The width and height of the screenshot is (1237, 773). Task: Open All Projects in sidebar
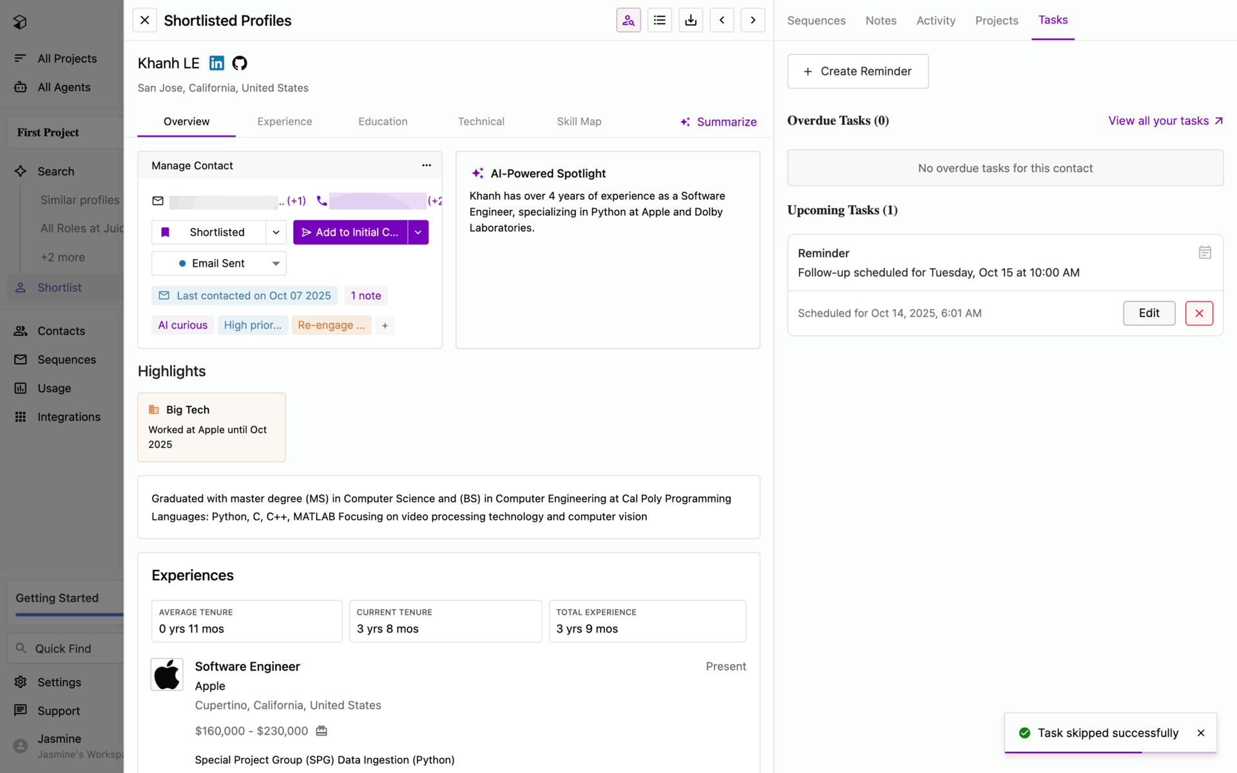point(67,59)
